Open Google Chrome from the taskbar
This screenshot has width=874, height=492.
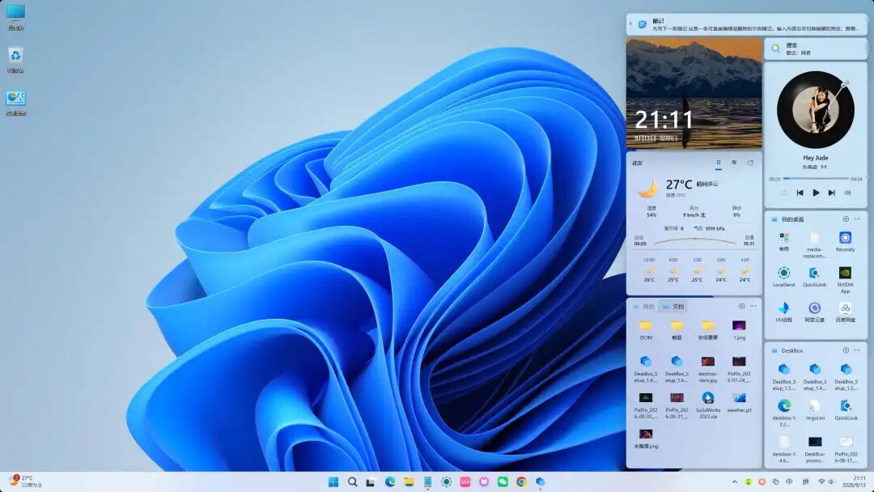[521, 482]
